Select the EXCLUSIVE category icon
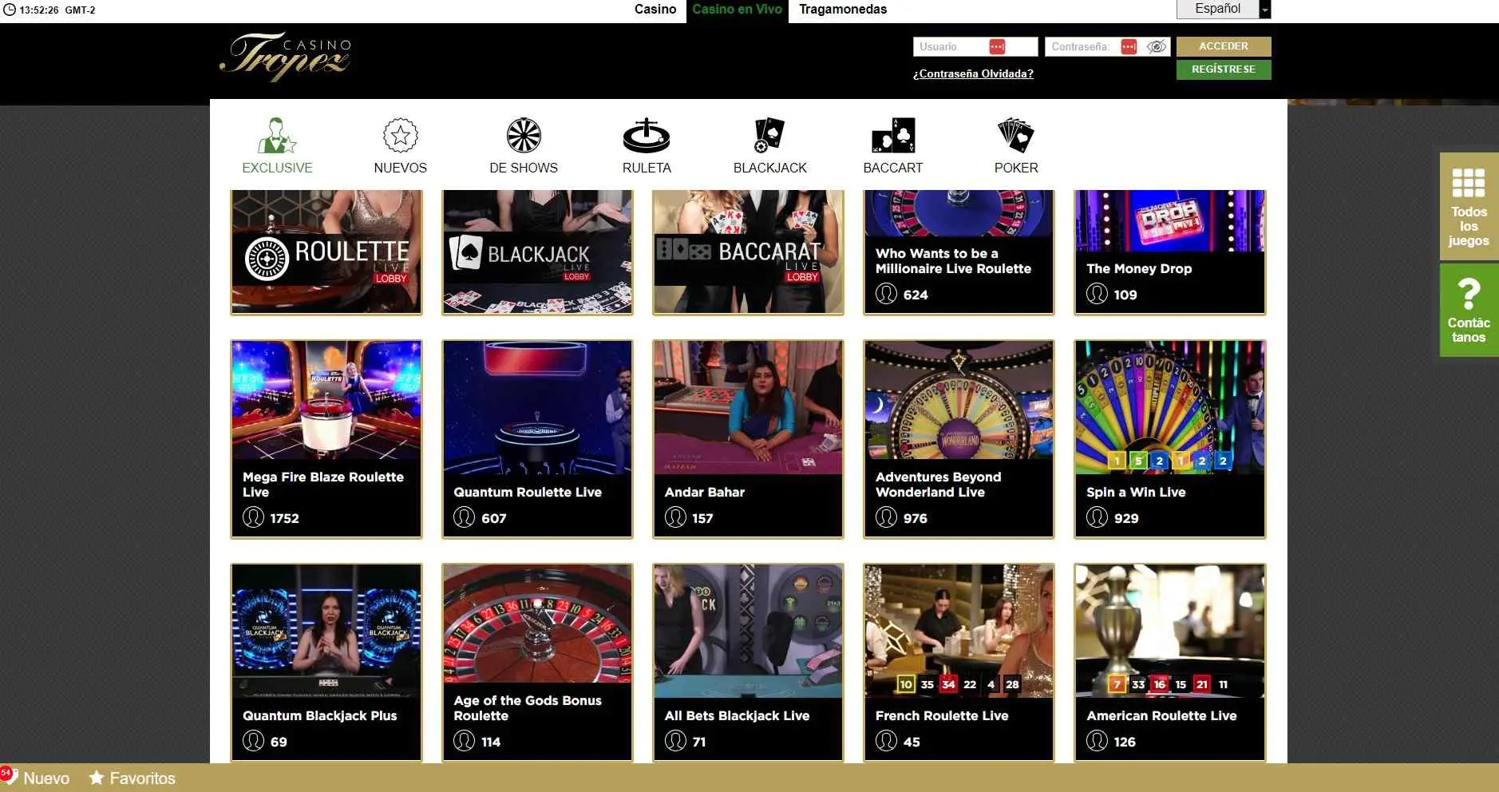The height and width of the screenshot is (792, 1499). (277, 144)
